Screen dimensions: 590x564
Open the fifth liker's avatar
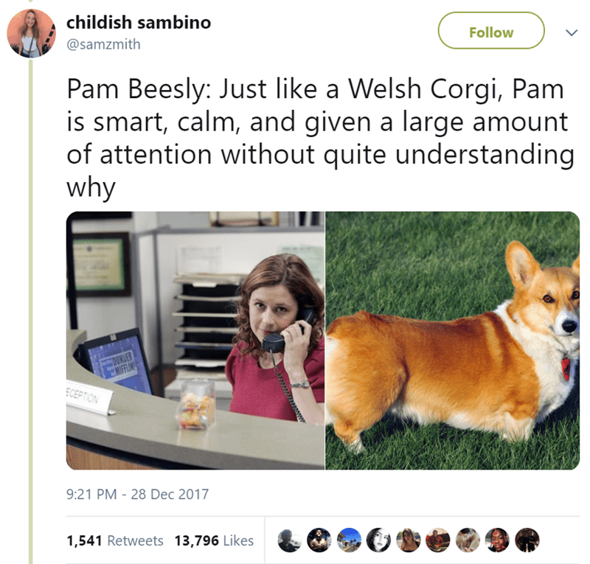click(409, 540)
